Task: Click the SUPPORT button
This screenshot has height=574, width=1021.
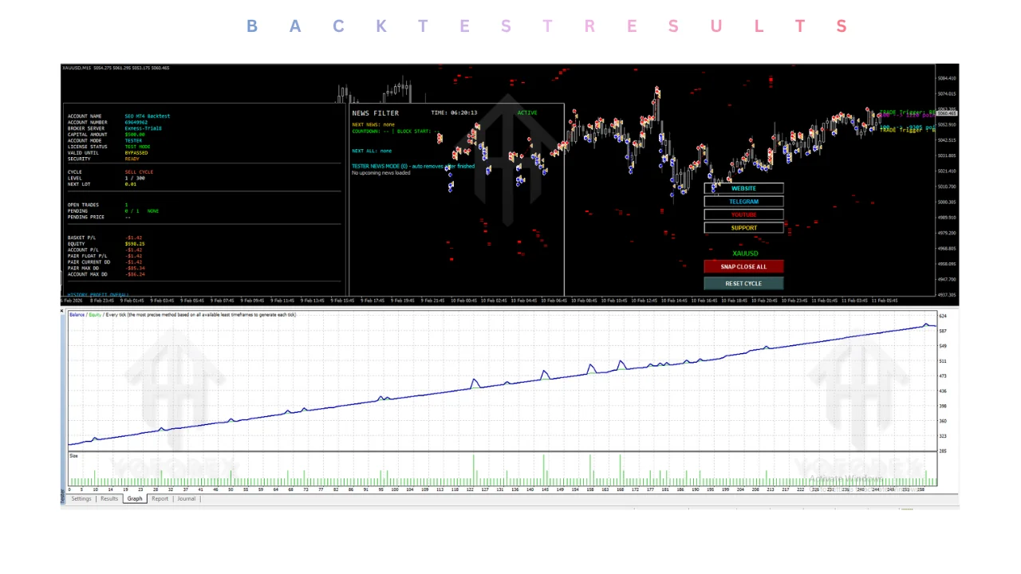Action: (x=743, y=228)
